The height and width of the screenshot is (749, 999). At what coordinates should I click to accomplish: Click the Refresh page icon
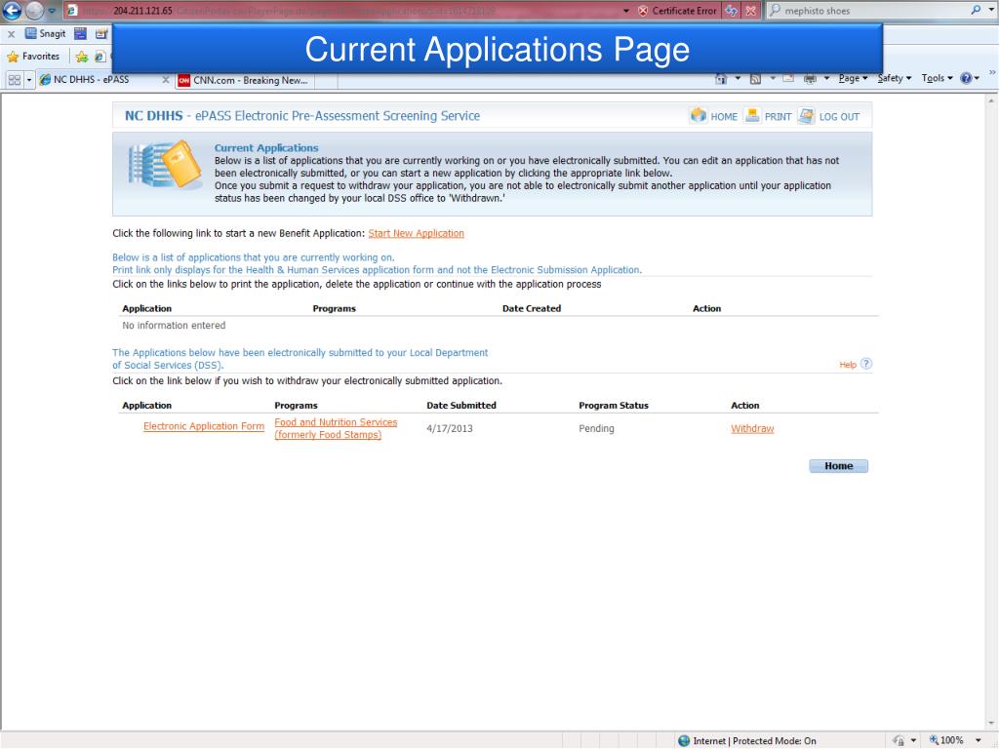coord(732,11)
